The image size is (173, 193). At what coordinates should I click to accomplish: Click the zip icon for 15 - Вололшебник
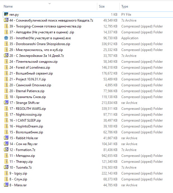click(6, 132)
